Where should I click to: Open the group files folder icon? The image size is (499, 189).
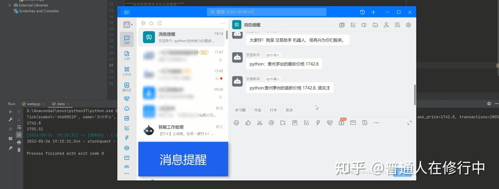375,25
